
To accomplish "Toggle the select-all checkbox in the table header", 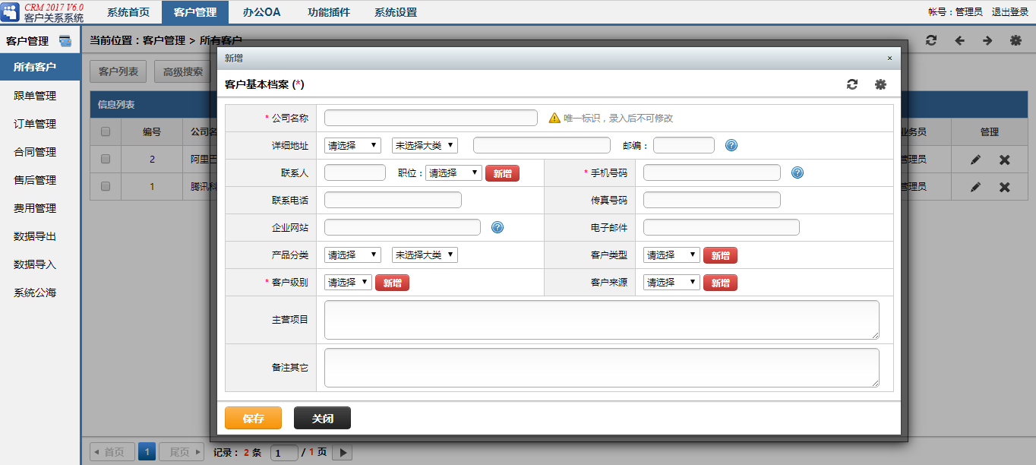I will click(x=106, y=131).
